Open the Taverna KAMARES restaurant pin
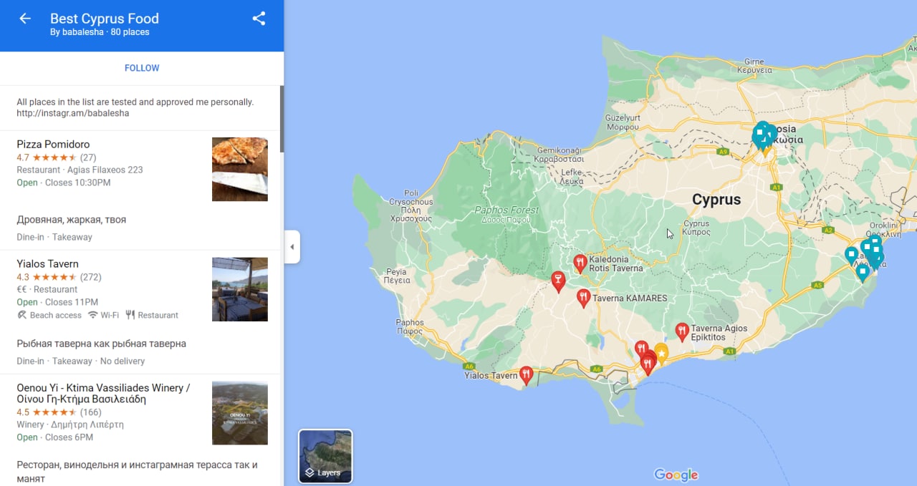The image size is (917, 486). click(584, 297)
